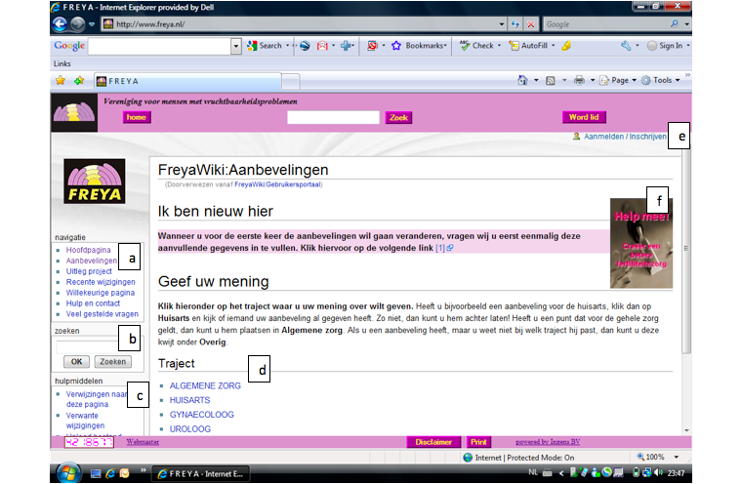
Task: Click the refresh page icon
Action: (x=515, y=23)
